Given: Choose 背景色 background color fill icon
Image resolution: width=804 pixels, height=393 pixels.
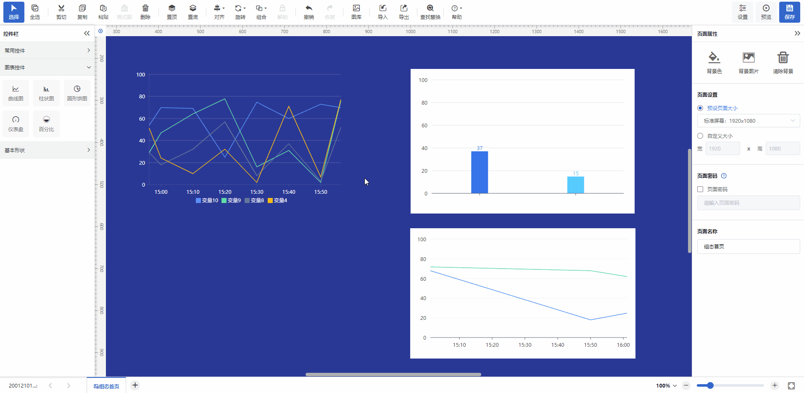Looking at the screenshot, I should [x=714, y=62].
